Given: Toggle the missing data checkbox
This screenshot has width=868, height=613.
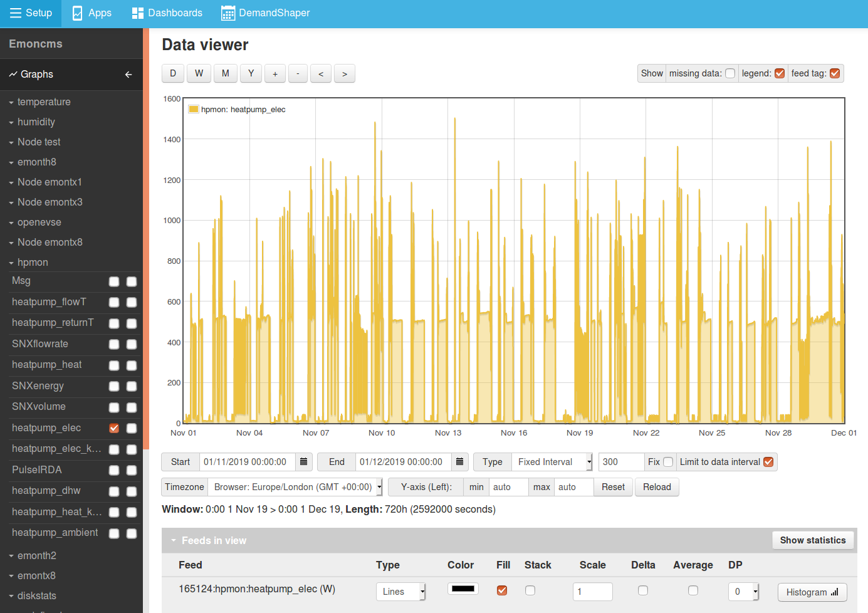Looking at the screenshot, I should tap(730, 73).
